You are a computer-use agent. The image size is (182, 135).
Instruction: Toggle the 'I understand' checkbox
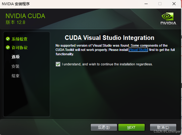58,64
